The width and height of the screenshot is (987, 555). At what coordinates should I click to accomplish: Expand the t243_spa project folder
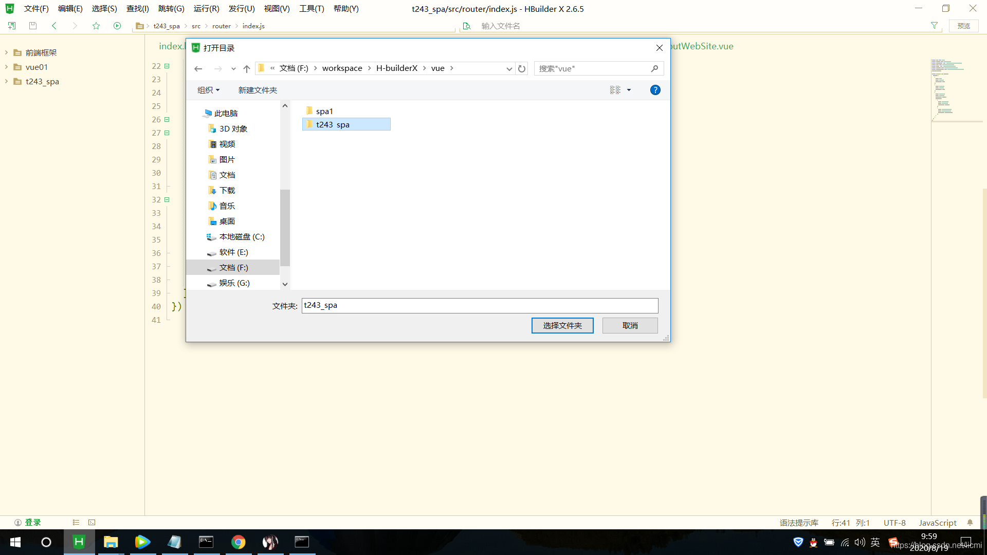pos(6,81)
